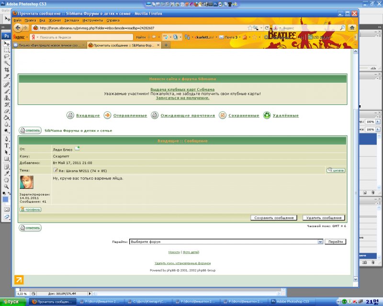Toggle Quick Mask mode in Photoshop toolbox

[7, 209]
